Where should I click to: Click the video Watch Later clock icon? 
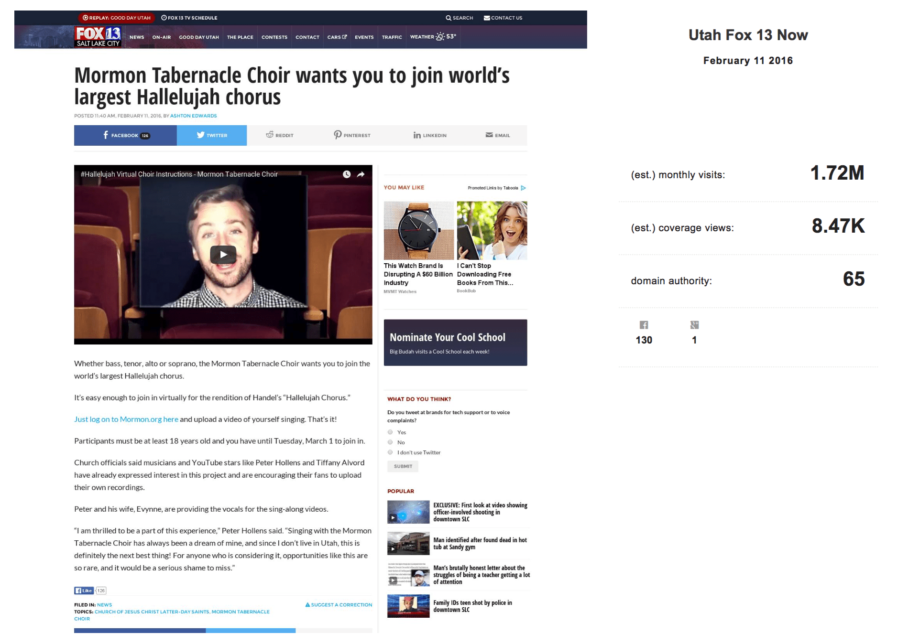click(x=347, y=174)
